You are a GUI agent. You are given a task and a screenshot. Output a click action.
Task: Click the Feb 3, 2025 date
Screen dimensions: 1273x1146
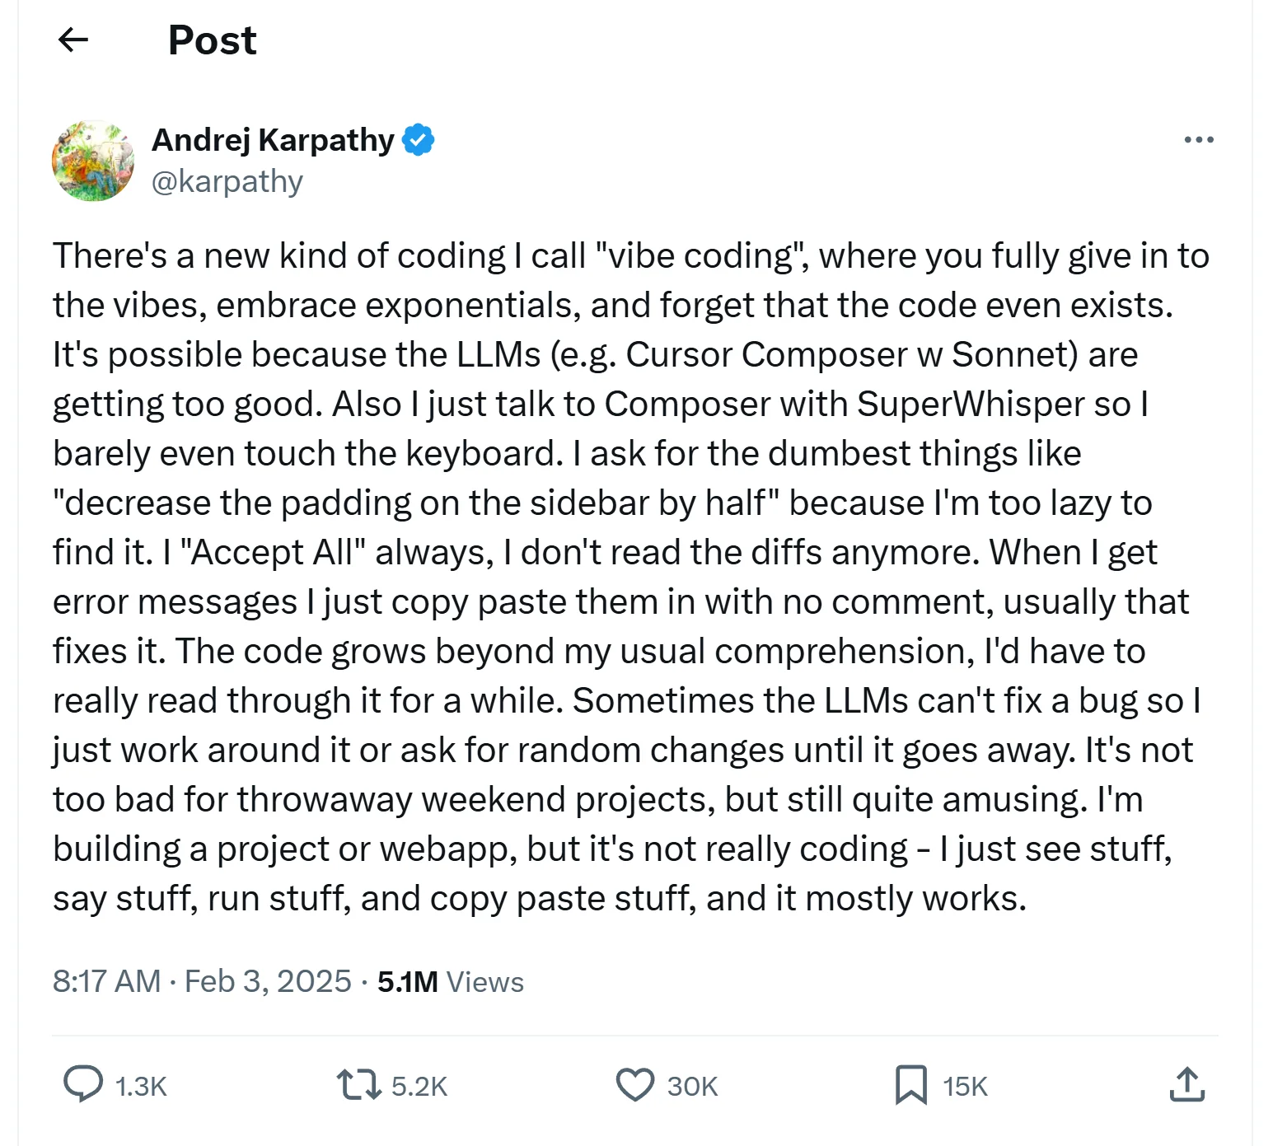(x=268, y=981)
